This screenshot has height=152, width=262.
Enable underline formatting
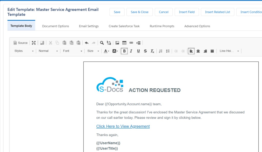pyautogui.click(x=138, y=51)
